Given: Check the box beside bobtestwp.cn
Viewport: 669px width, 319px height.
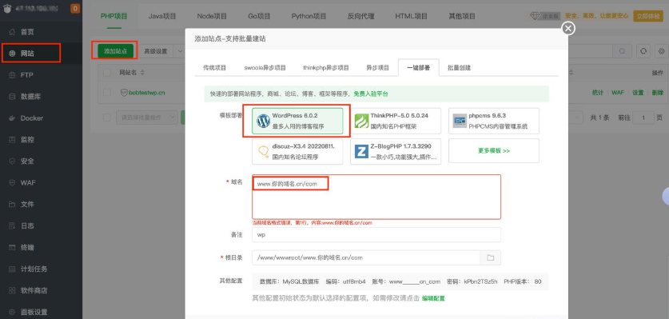Looking at the screenshot, I should (x=107, y=93).
